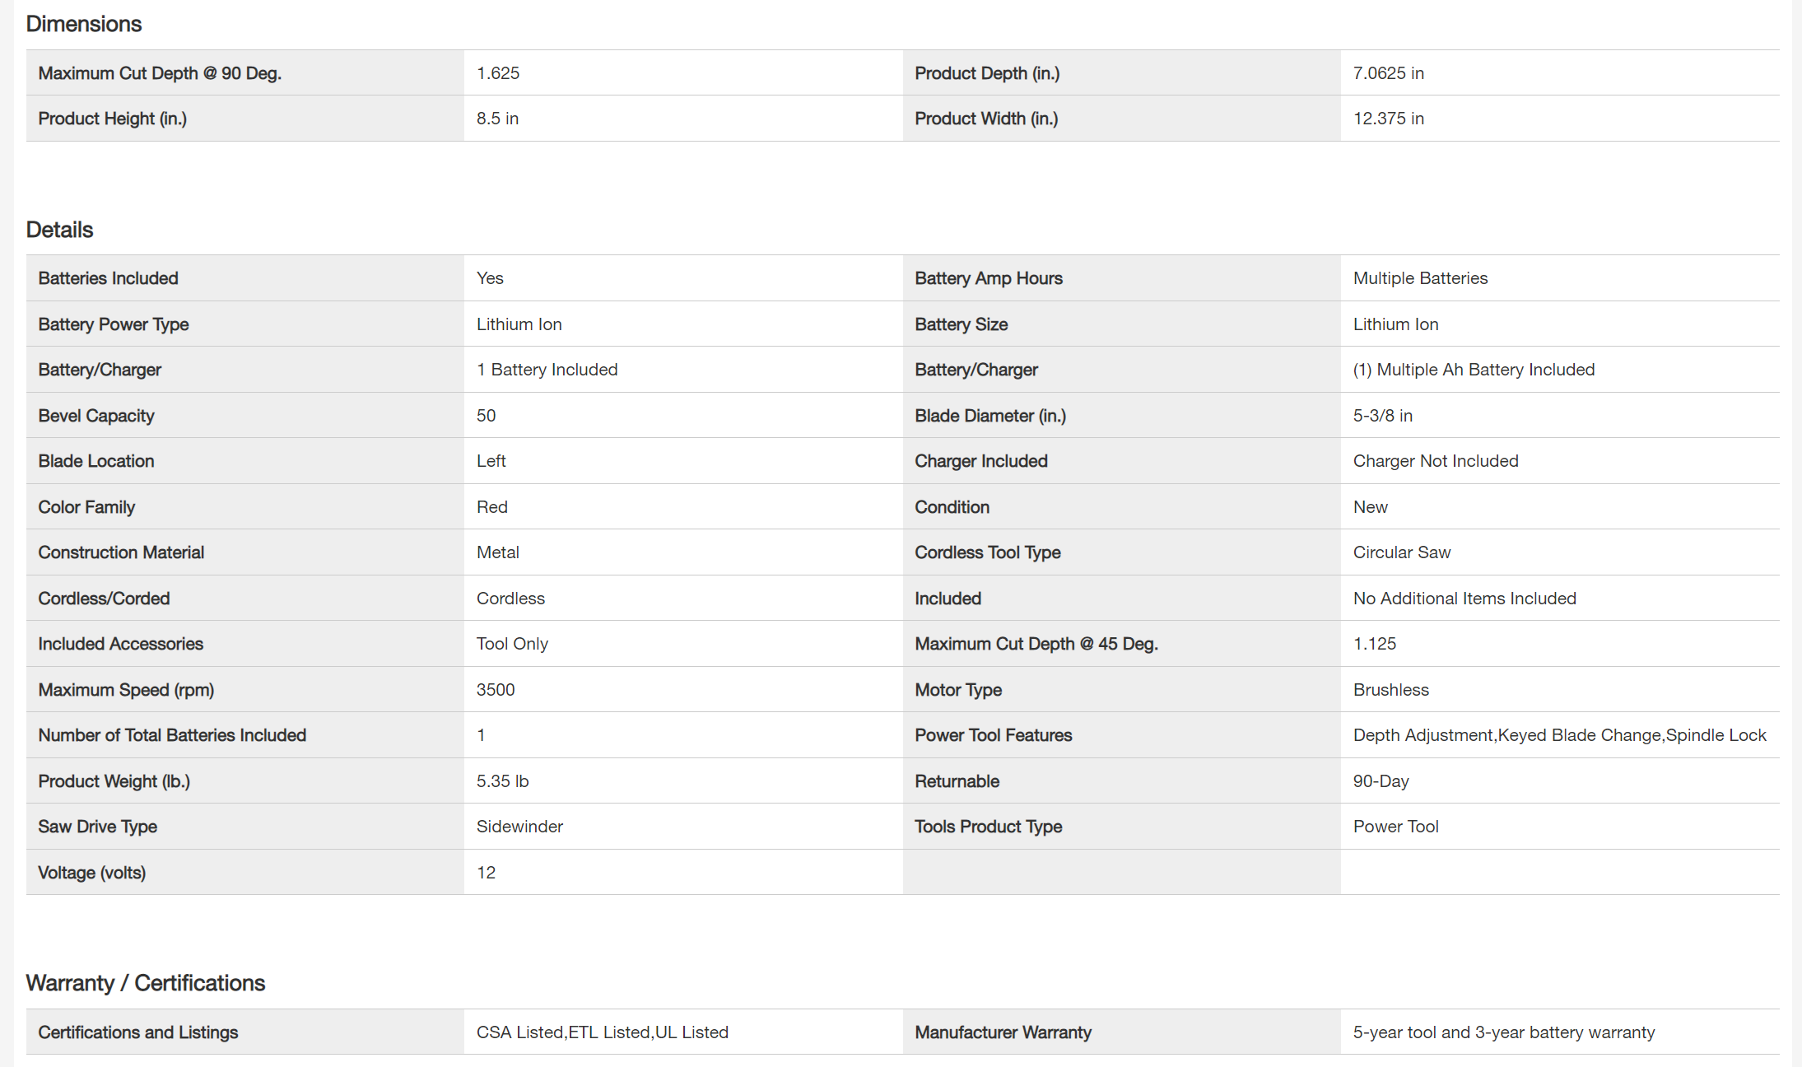Screen dimensions: 1802x1067
Task: Click the Returnable 90-Day value
Action: coord(1381,781)
